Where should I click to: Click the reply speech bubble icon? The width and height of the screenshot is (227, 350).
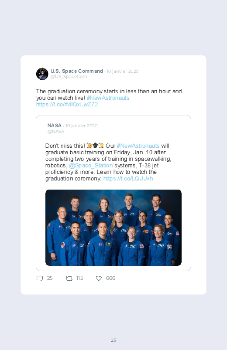pyautogui.click(x=40, y=279)
